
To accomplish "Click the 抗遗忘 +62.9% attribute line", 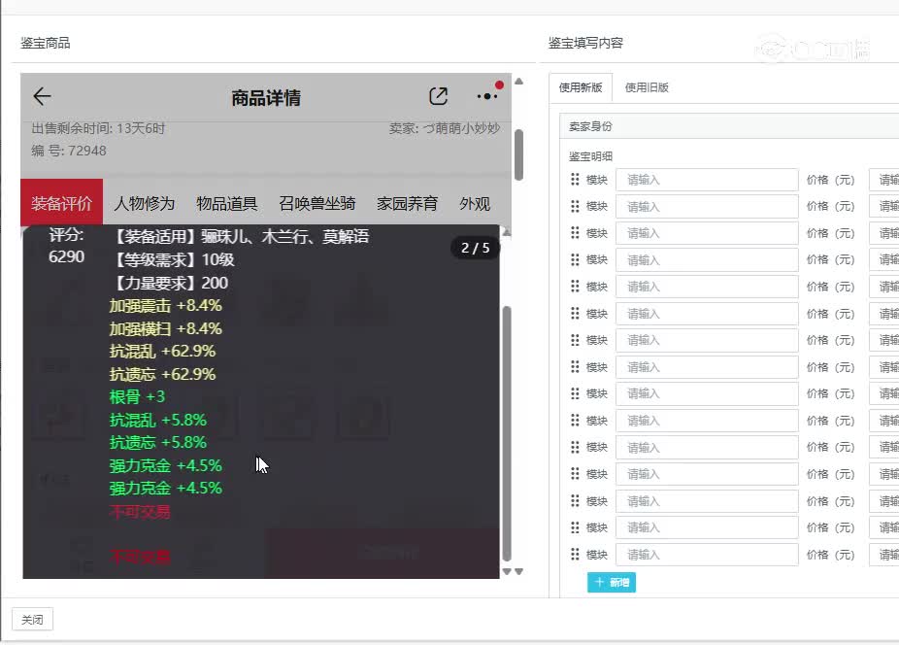I will [162, 374].
